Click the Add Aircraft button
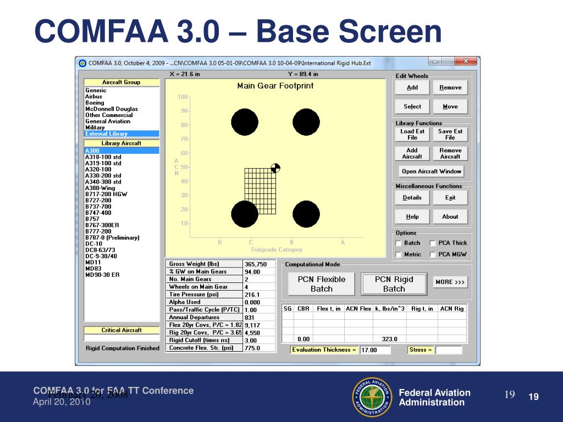Viewport: 563px width, 422px height. tap(412, 153)
